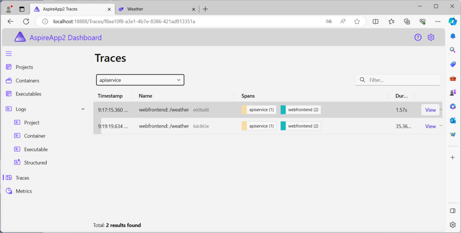
Task: Select apiservice (1) span in trace 6dc863e
Action: 259,126
